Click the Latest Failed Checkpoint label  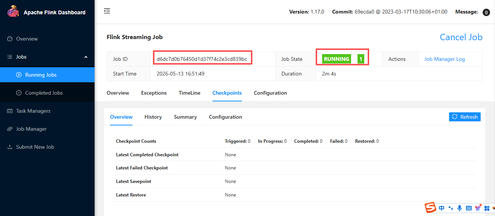tap(142, 168)
